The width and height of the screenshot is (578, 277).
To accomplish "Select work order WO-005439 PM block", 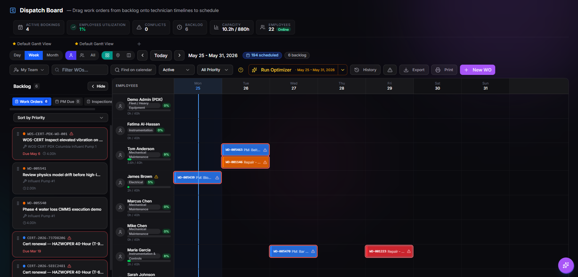I will (197, 177).
